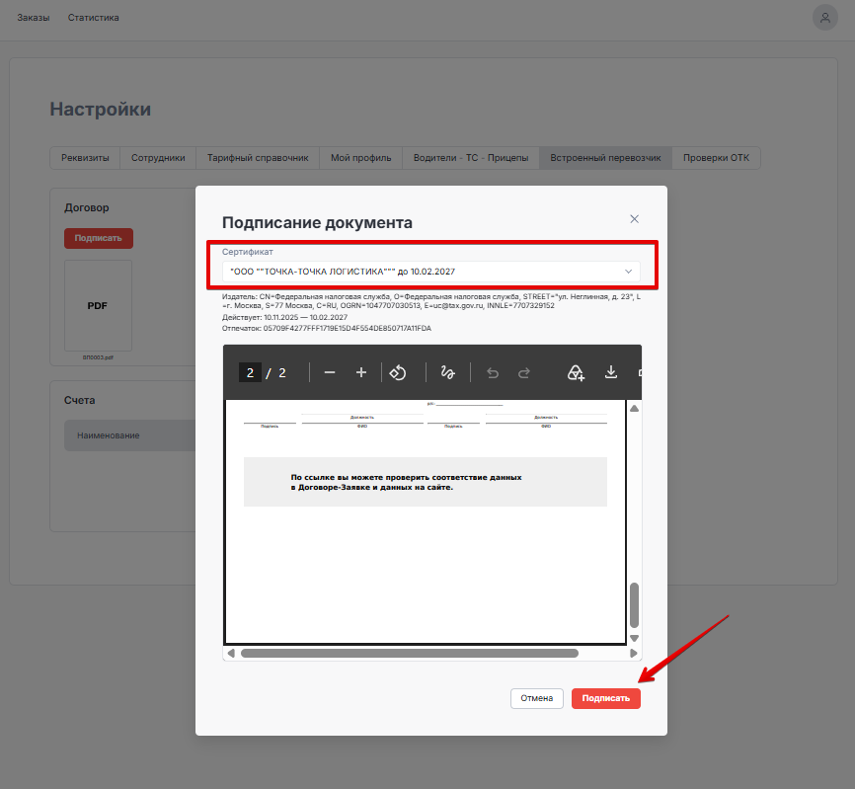Click the Издатель issuer text

coord(431,301)
